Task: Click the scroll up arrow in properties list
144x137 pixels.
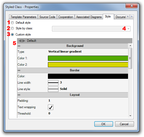Action: point(130,46)
